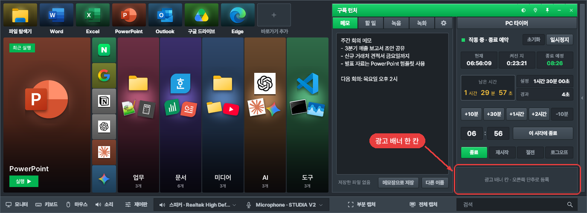587x213 pixels.
Task: Click the hour field showing 06
Action: coord(472,133)
